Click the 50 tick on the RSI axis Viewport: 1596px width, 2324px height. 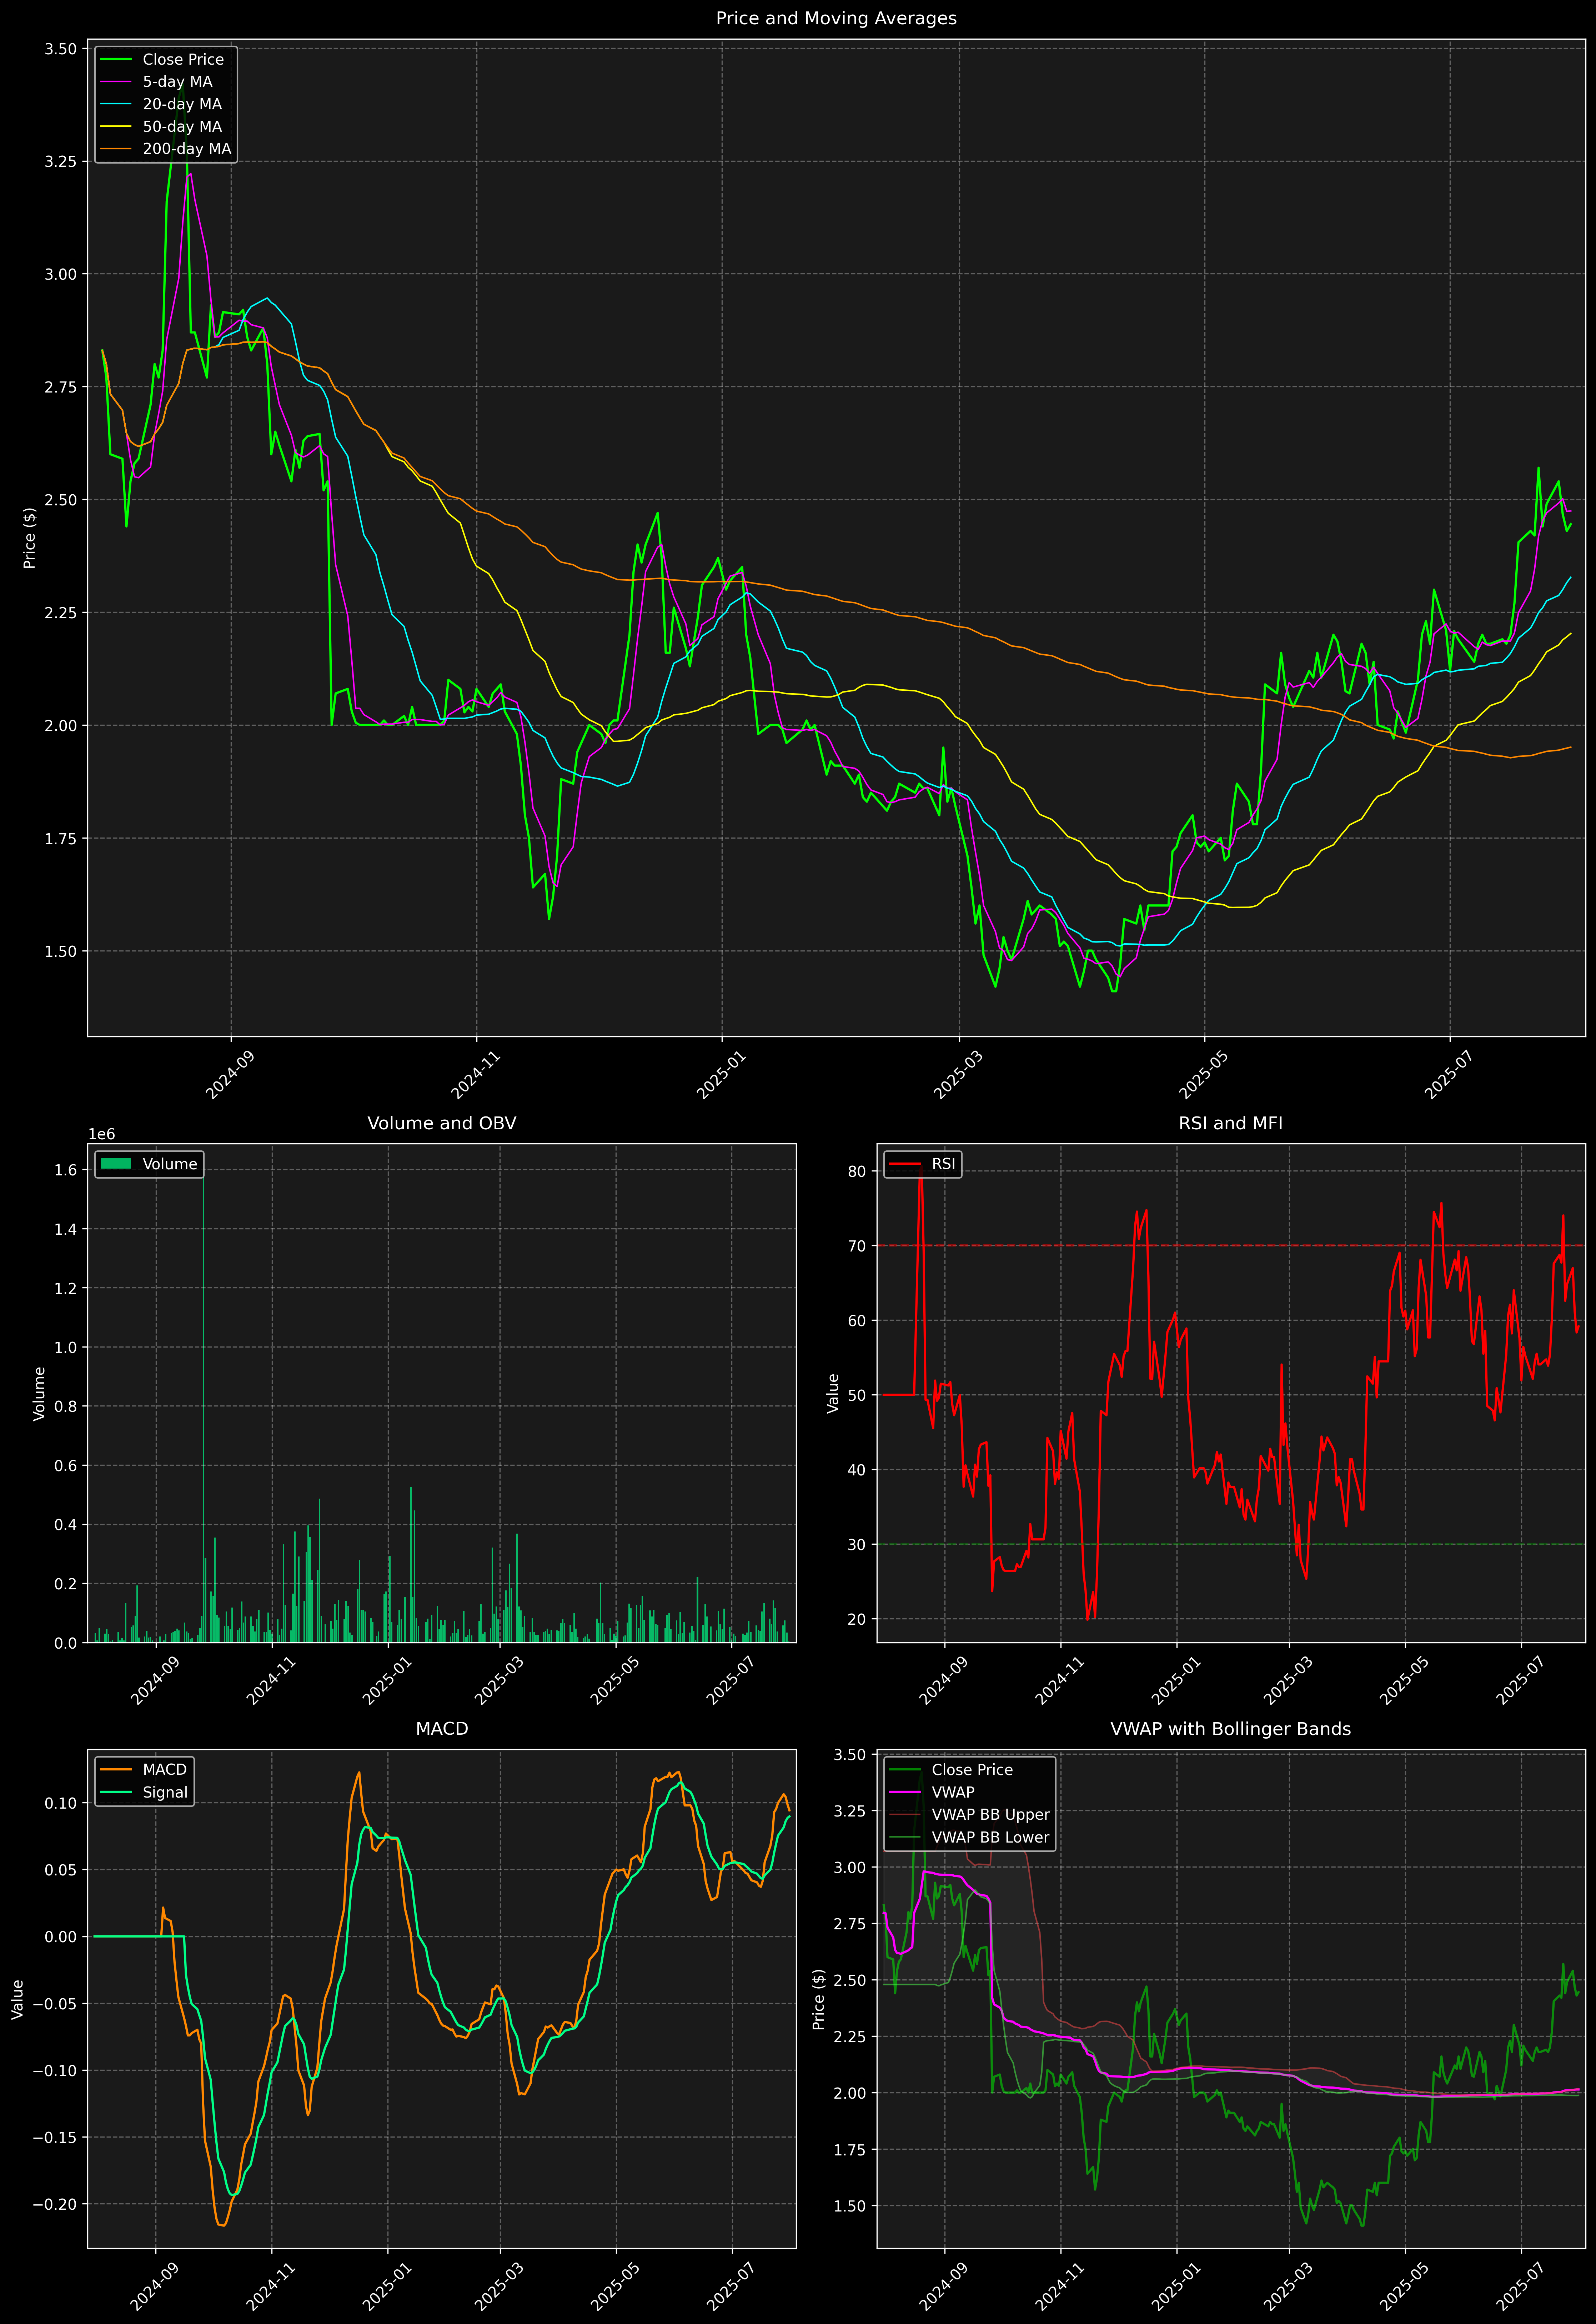[857, 1395]
